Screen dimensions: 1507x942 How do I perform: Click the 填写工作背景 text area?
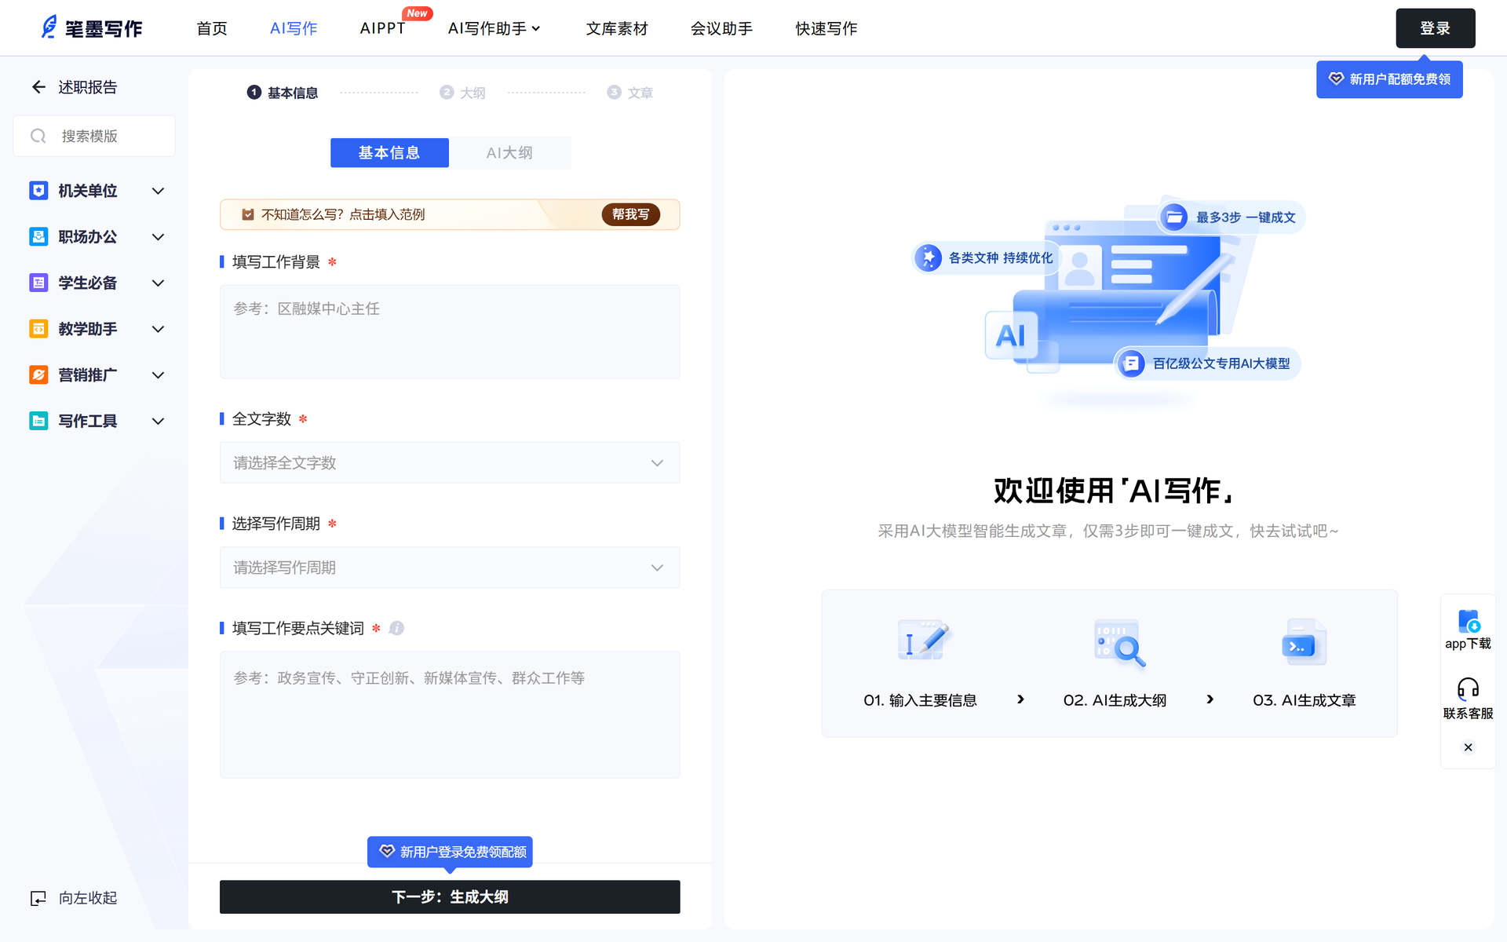click(x=450, y=332)
